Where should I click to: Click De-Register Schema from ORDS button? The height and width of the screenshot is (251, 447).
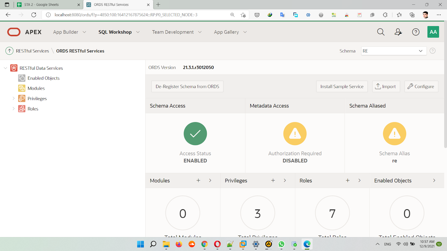pyautogui.click(x=187, y=86)
